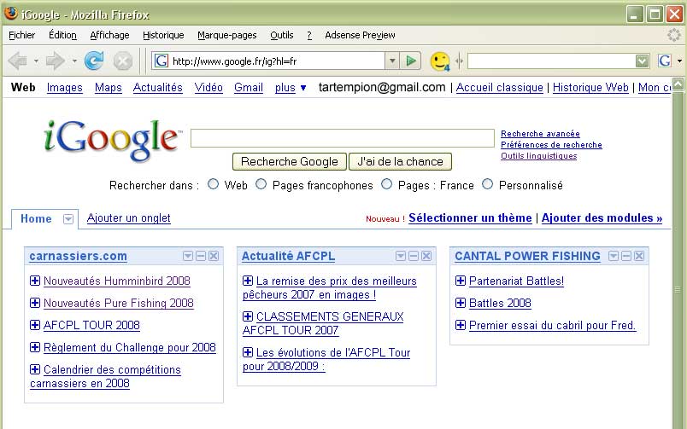
Task: Open the Fichier menu
Action: 22,35
